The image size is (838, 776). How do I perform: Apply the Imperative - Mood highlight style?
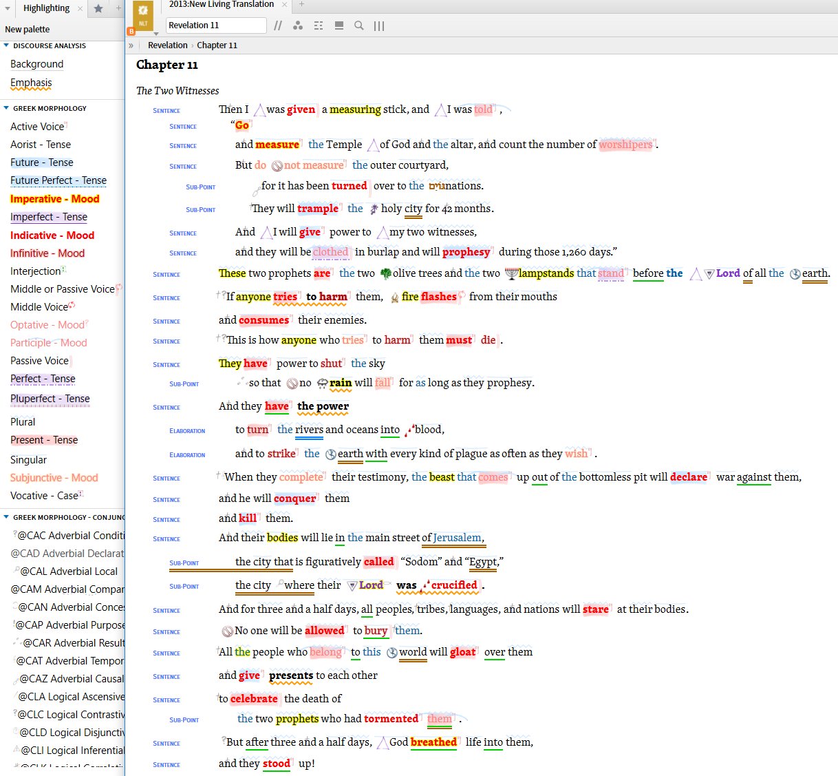coord(54,199)
